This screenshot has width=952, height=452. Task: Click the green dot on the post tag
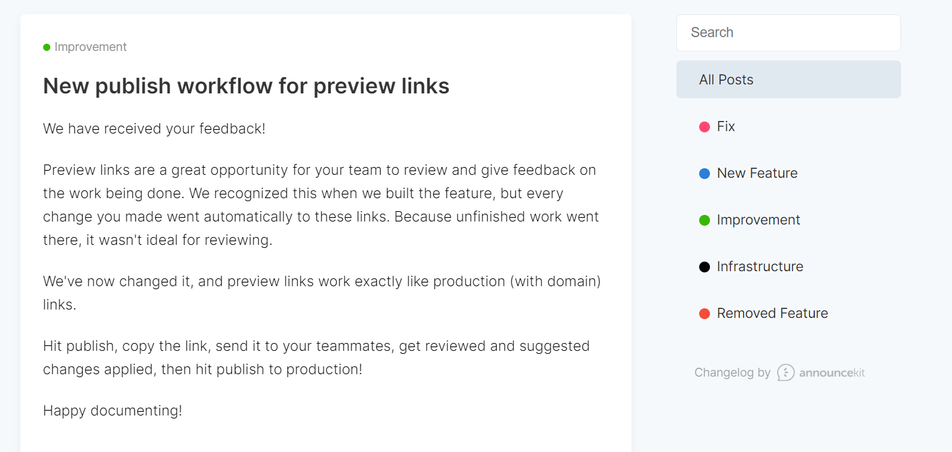point(47,47)
